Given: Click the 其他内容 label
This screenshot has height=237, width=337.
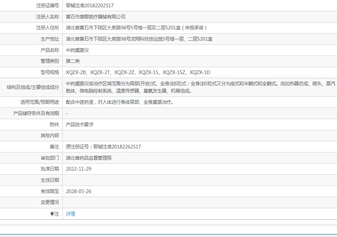Looking at the screenshot, I should 50,135.
